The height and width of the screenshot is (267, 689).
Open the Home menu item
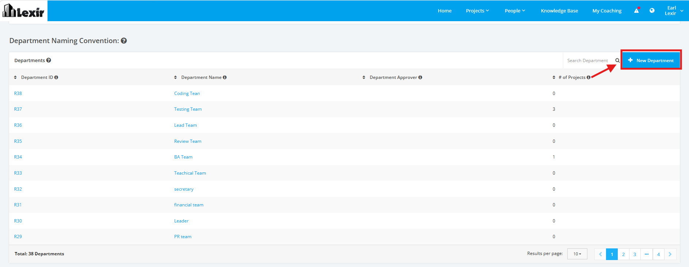444,11
